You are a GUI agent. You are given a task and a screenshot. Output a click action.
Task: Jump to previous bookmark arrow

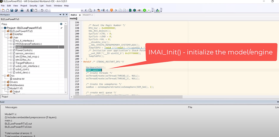[x=107, y=10]
